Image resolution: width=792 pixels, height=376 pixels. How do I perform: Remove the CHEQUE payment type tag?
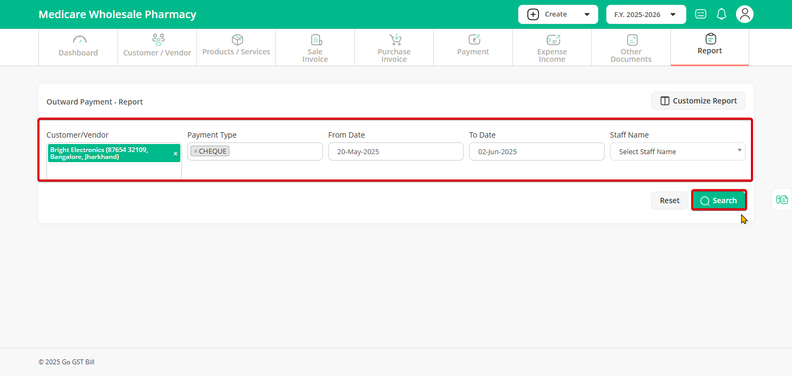[195, 151]
